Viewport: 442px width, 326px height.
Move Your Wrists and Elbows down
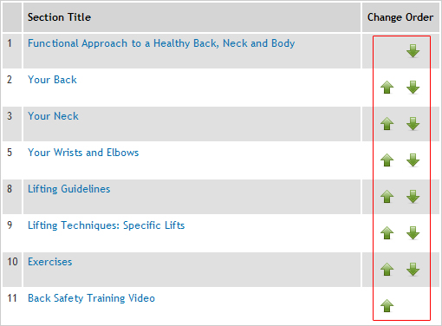coord(413,160)
